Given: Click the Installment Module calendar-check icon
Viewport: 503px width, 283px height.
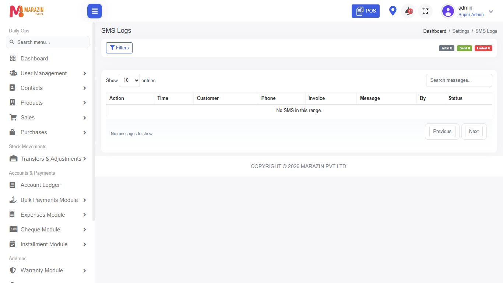Looking at the screenshot, I should 13,244.
